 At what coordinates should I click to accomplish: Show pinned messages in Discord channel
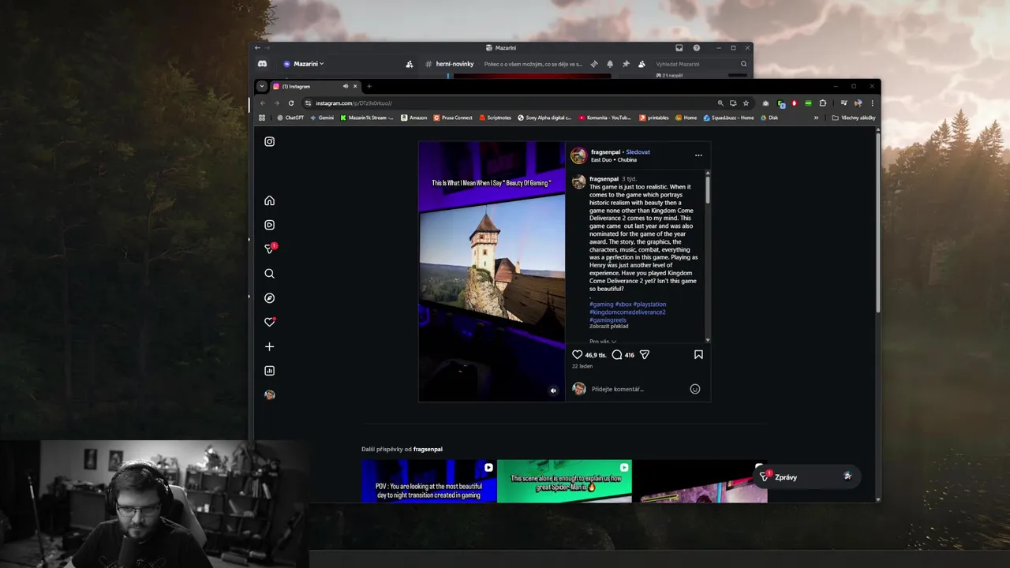coord(626,64)
